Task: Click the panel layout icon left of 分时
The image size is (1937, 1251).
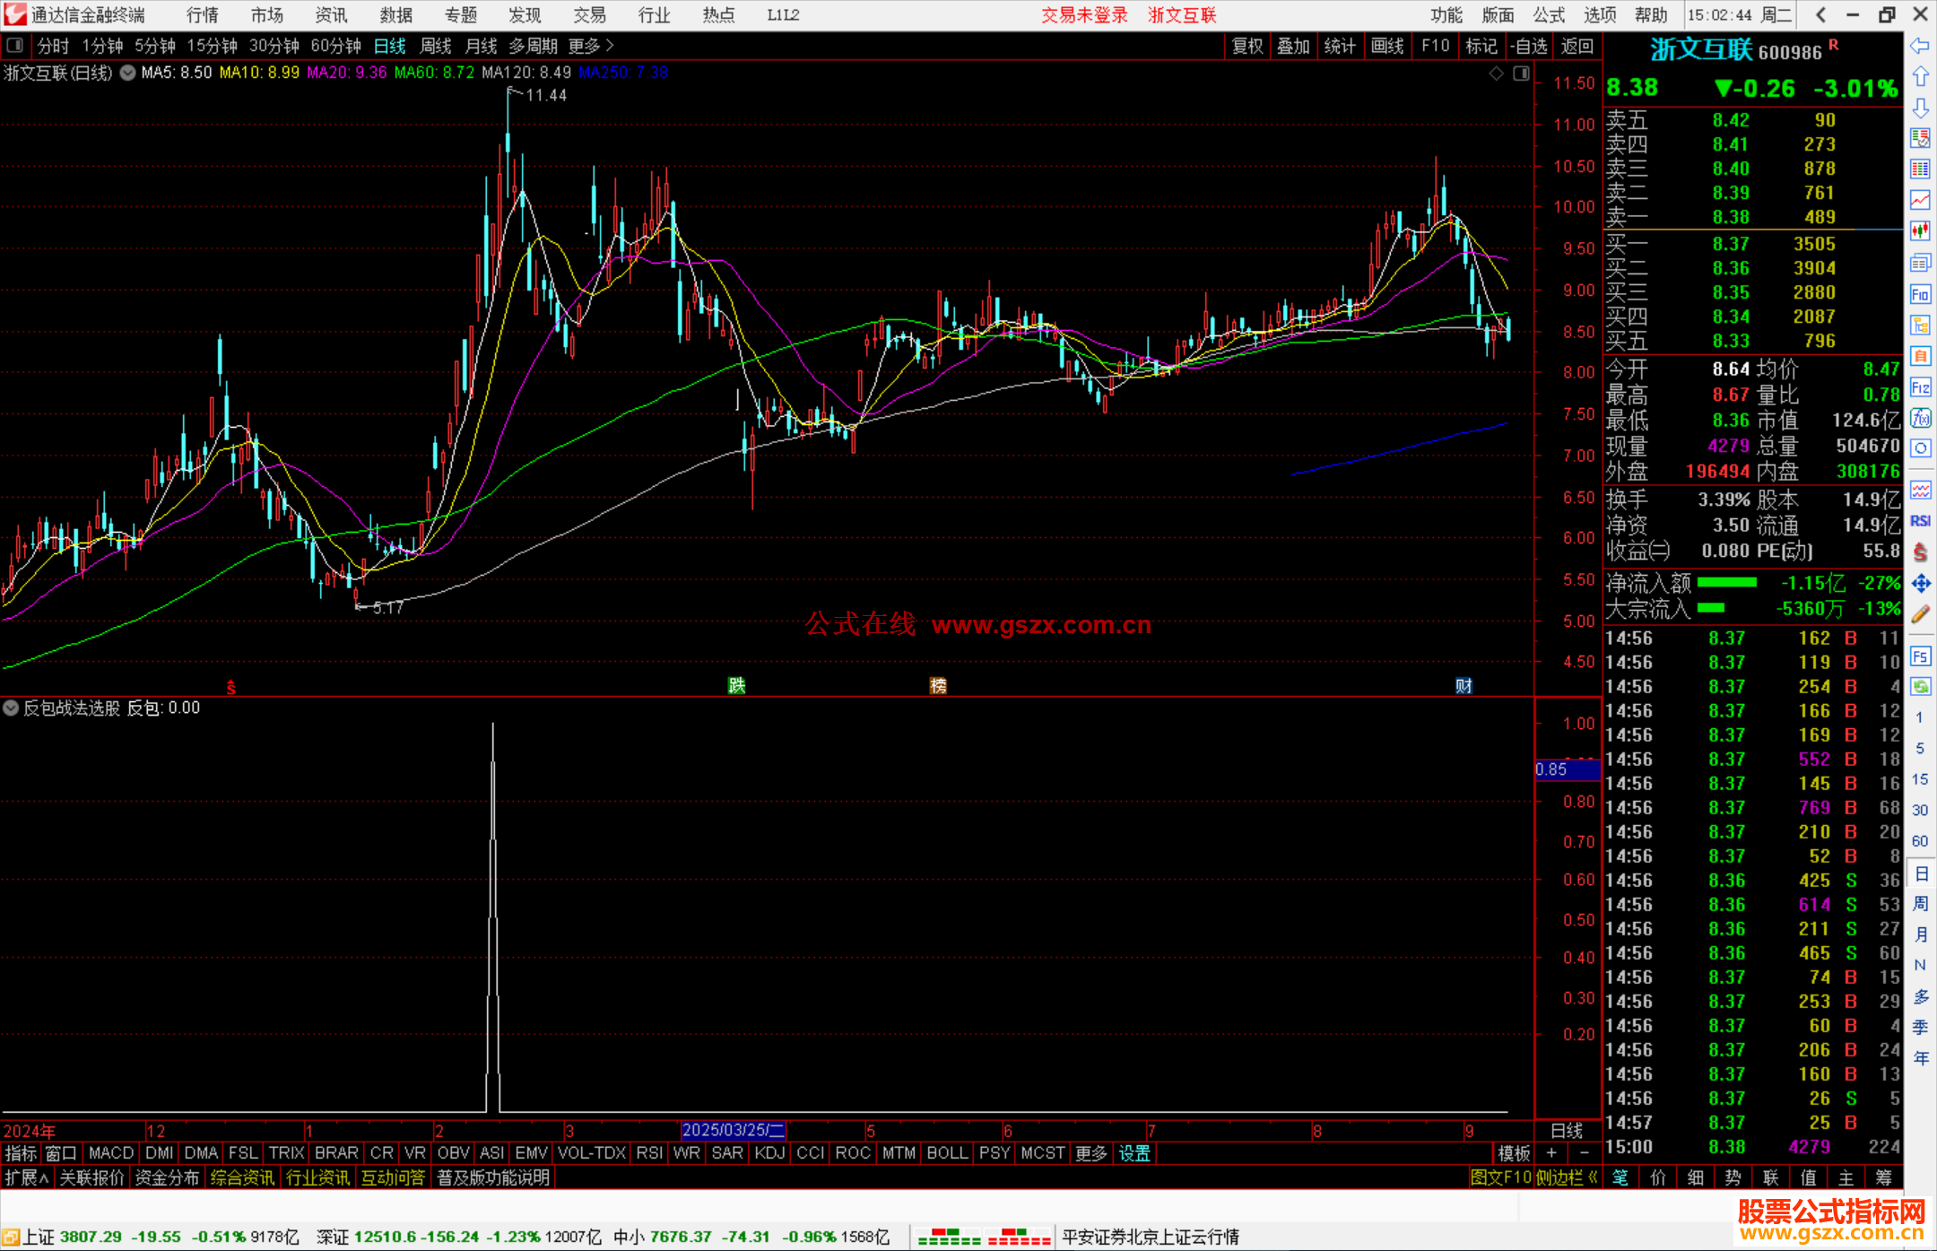Action: (14, 45)
